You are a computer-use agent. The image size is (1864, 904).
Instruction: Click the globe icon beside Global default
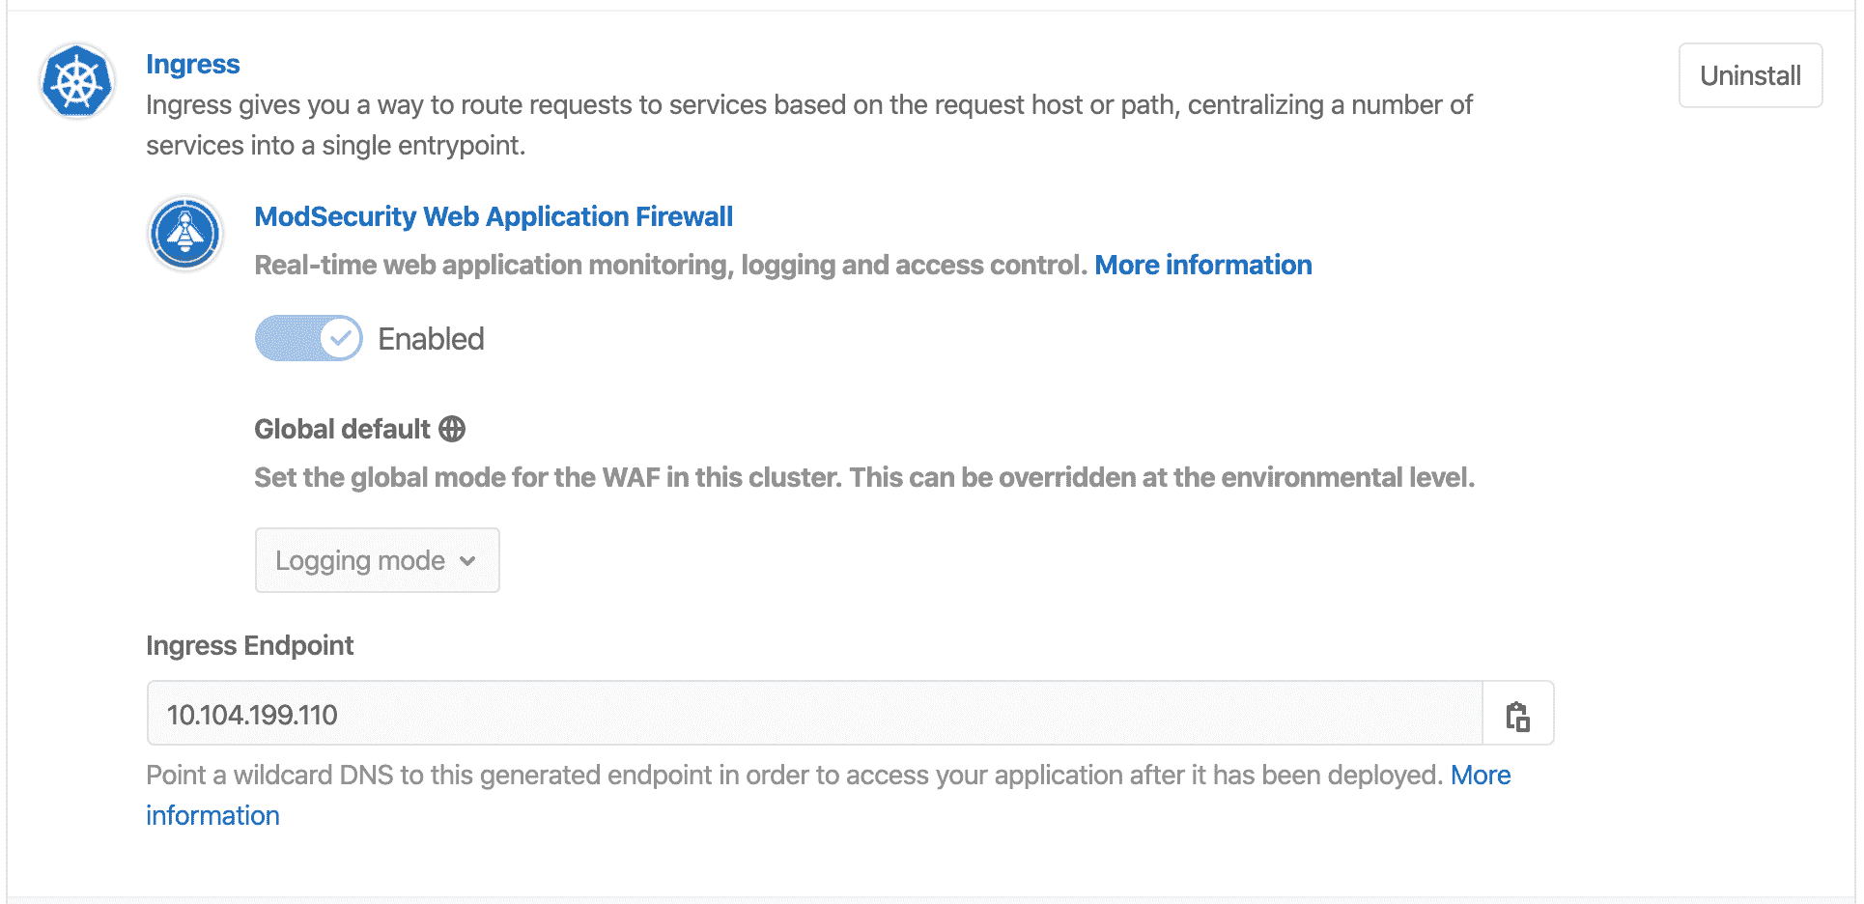coord(452,429)
